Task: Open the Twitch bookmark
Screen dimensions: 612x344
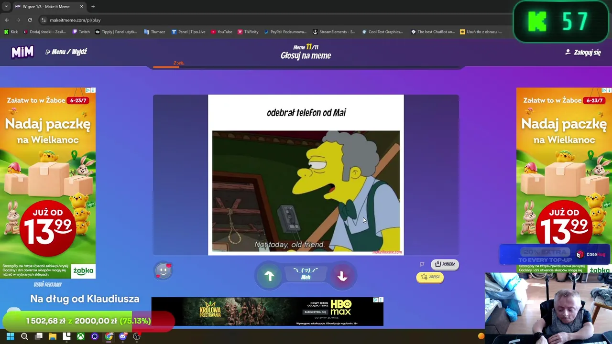Action: coord(81,32)
